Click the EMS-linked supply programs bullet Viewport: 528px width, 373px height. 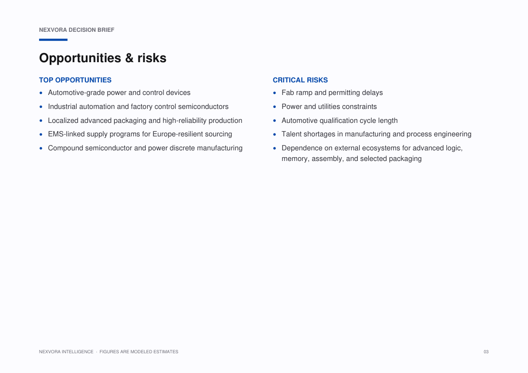click(140, 134)
